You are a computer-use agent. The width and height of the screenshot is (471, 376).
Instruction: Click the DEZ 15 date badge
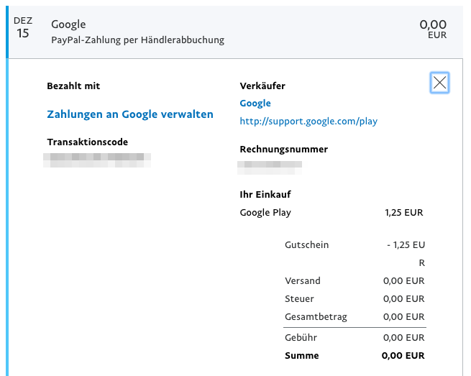[23, 29]
